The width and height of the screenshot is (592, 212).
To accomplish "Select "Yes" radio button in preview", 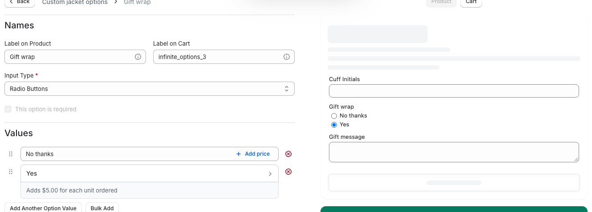I will pos(334,125).
